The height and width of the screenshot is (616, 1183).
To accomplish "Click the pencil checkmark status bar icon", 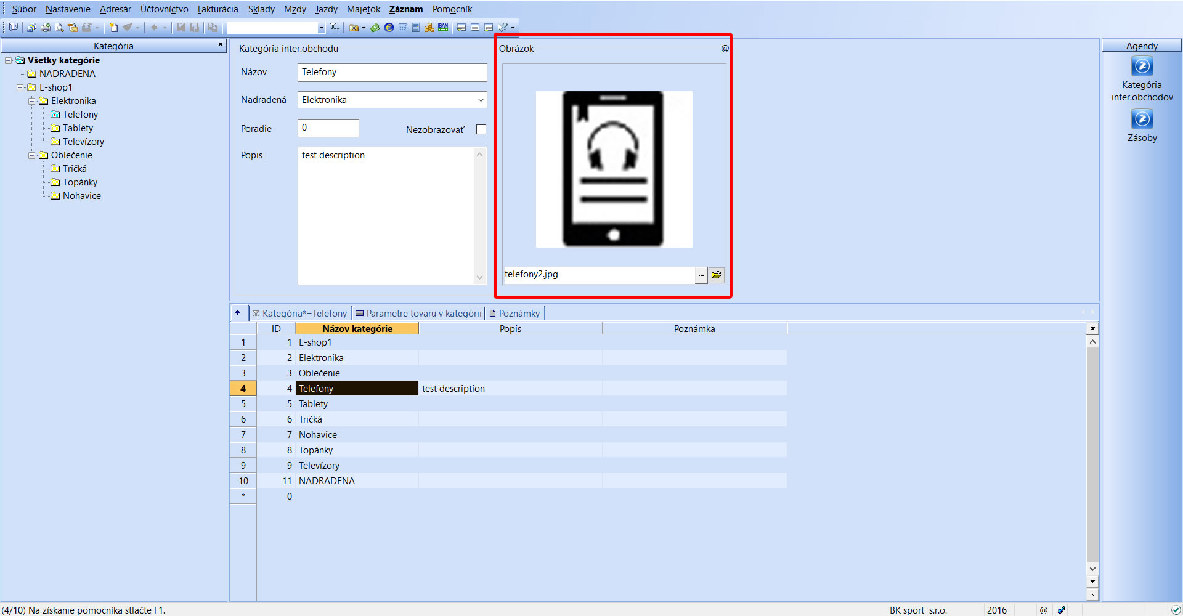I will [1062, 610].
